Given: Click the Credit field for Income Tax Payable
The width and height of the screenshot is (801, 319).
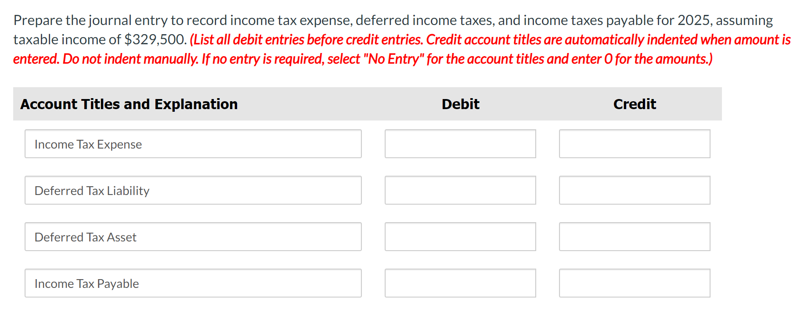Looking at the screenshot, I should (x=635, y=283).
